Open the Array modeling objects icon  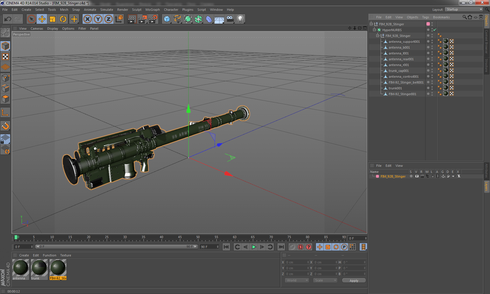point(199,19)
